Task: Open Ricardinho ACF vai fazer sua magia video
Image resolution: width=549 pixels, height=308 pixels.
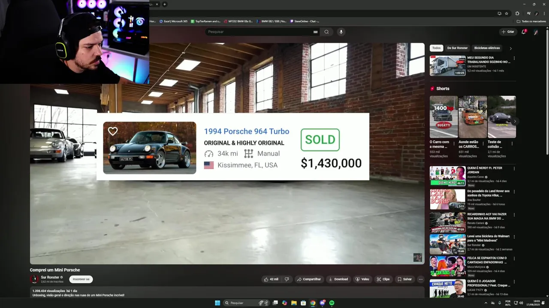Action: pos(447,222)
